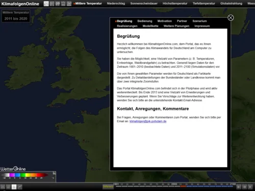Select the year 2000 timeline marker
The width and height of the screenshot is (255, 191).
pyautogui.click(x=174, y=184)
